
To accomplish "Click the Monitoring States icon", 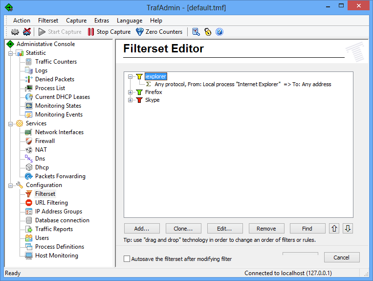I will coord(29,106).
